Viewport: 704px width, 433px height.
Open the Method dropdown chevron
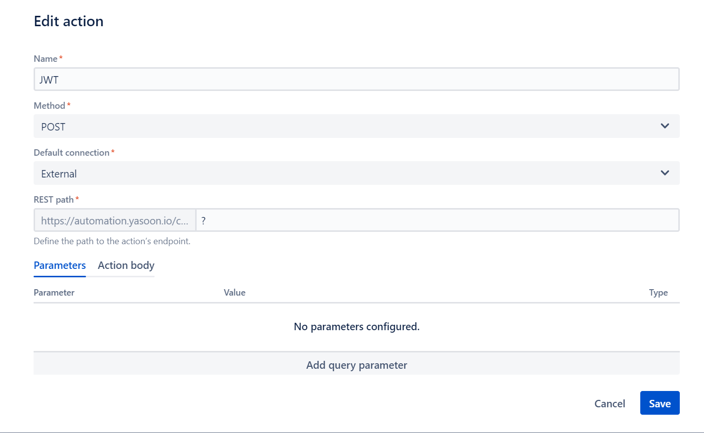[x=665, y=126]
